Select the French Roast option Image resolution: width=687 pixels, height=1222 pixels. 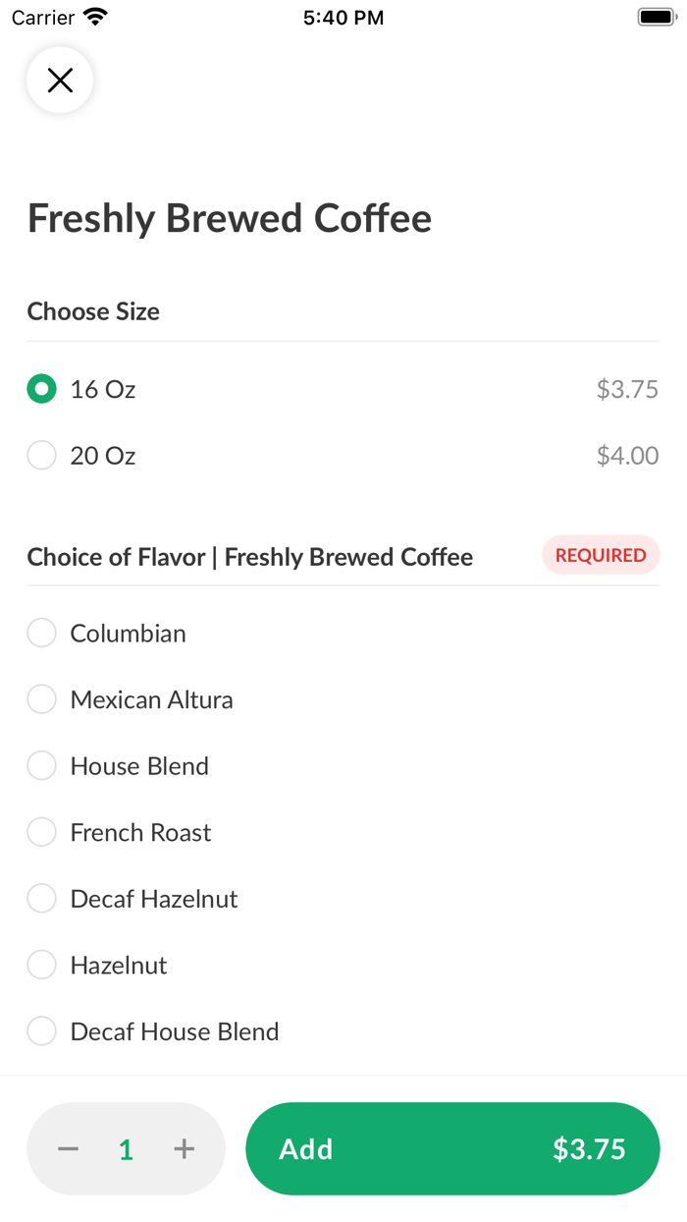tap(41, 833)
